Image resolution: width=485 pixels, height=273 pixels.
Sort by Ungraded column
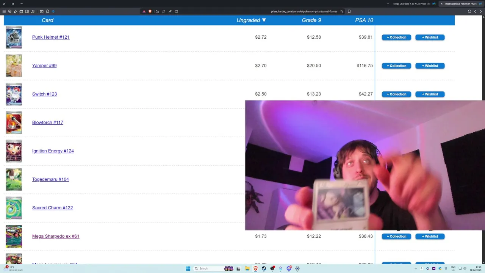pos(251,20)
